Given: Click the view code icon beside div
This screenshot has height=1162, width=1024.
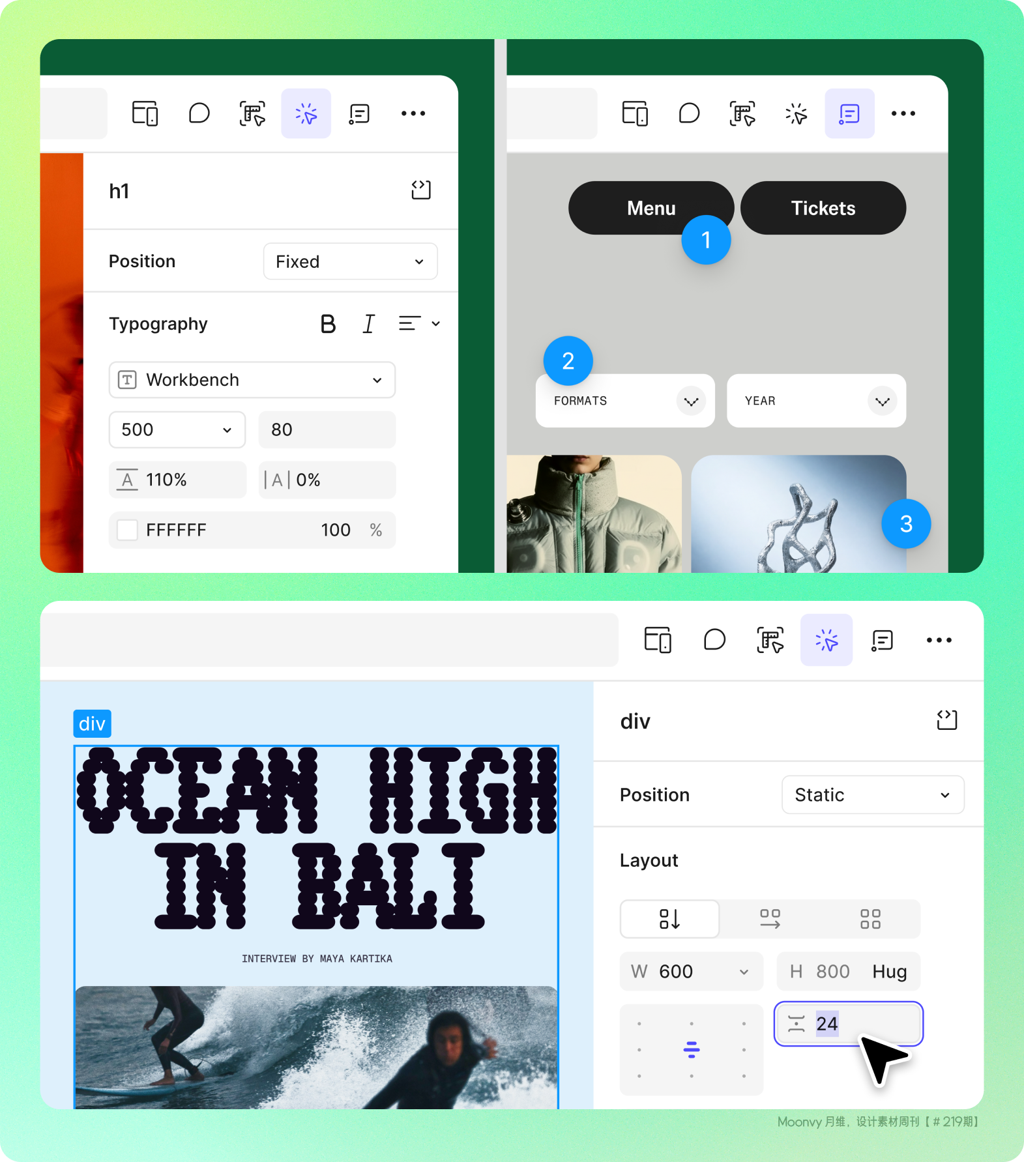Looking at the screenshot, I should 947,720.
